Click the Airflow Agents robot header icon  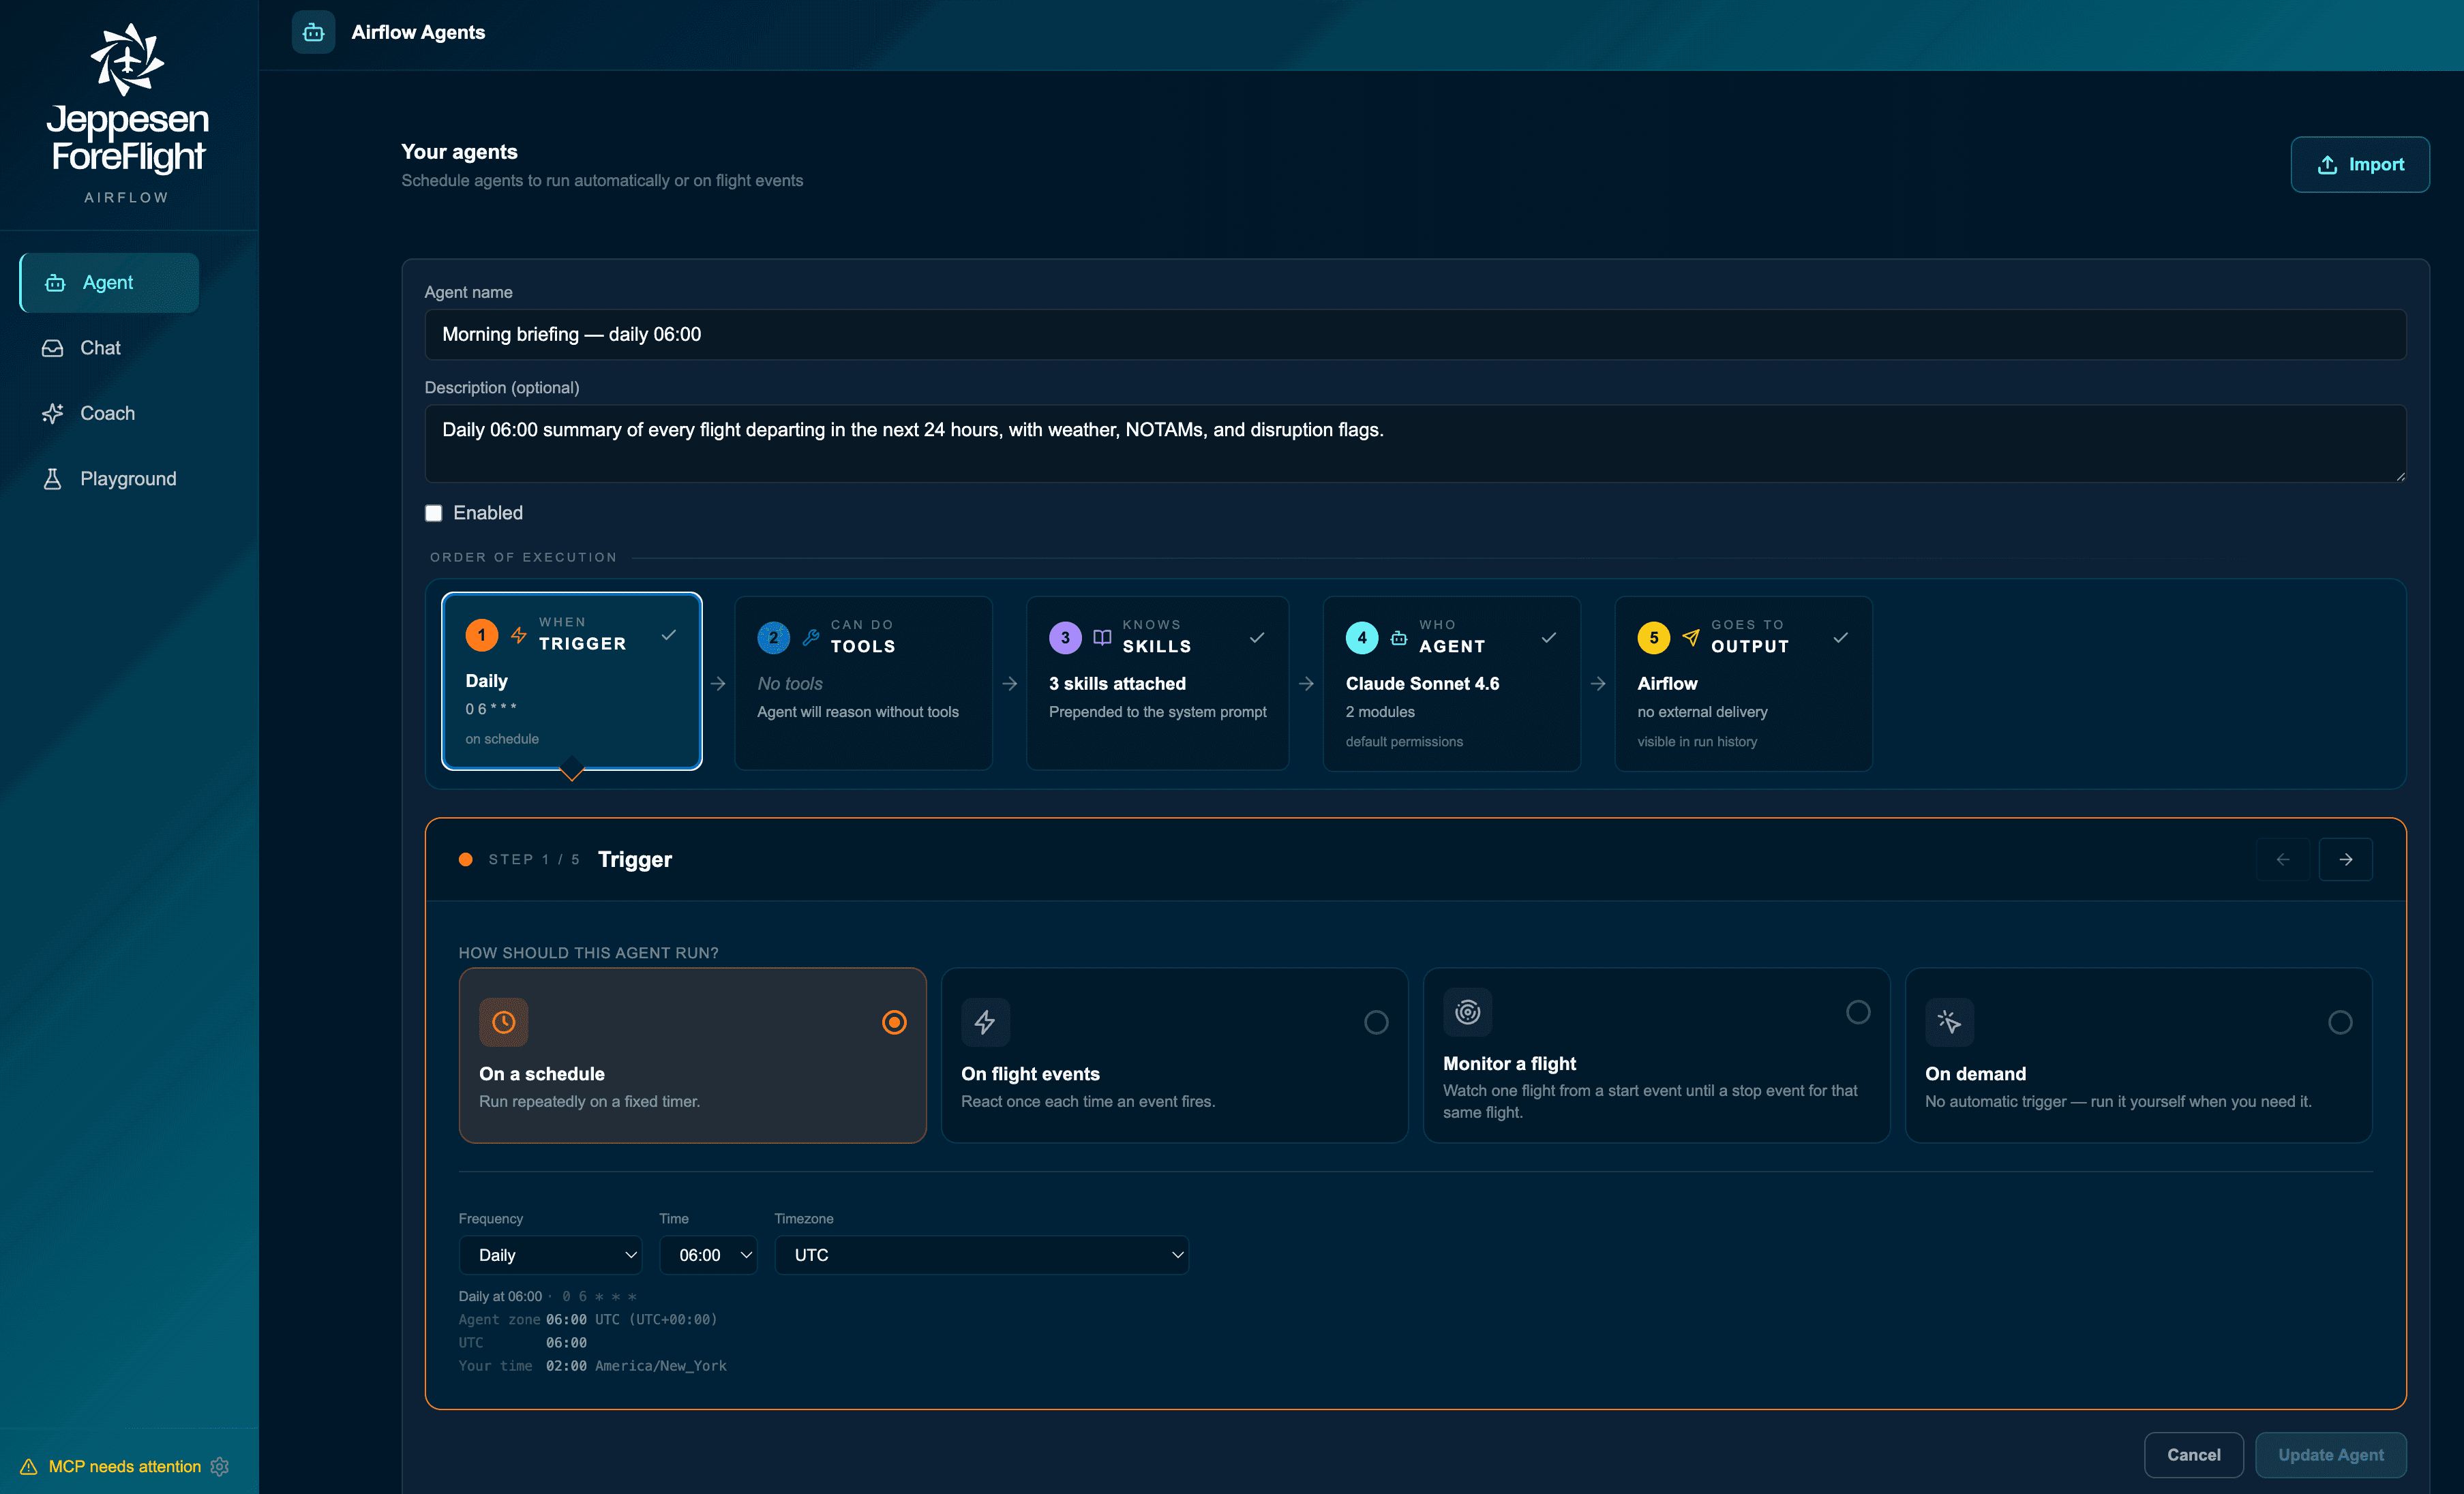point(313,32)
